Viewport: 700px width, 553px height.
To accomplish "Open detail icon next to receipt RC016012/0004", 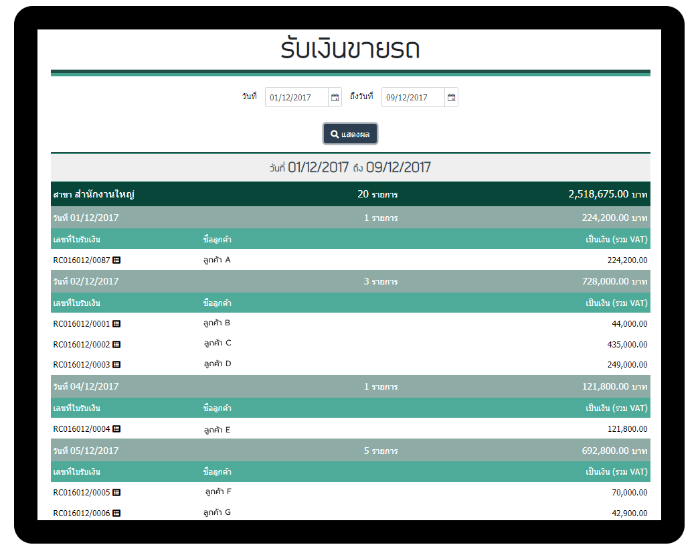I will tap(116, 428).
